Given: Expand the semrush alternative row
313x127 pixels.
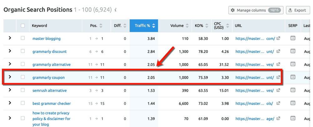Looking at the screenshot, I should (x=10, y=90).
